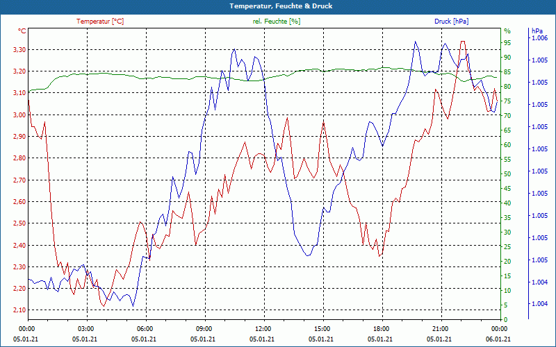Click the 2,80 temperature axis value
556x347 pixels.
[x=19, y=158]
